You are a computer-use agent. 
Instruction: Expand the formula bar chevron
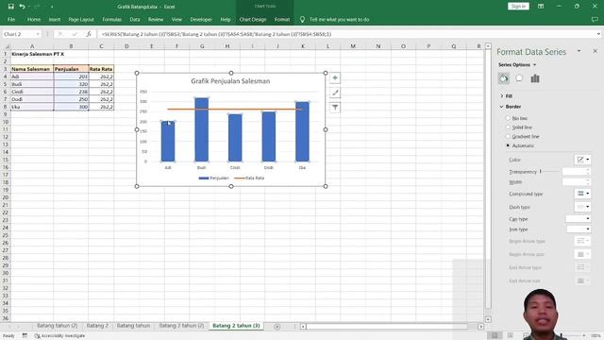tap(598, 34)
